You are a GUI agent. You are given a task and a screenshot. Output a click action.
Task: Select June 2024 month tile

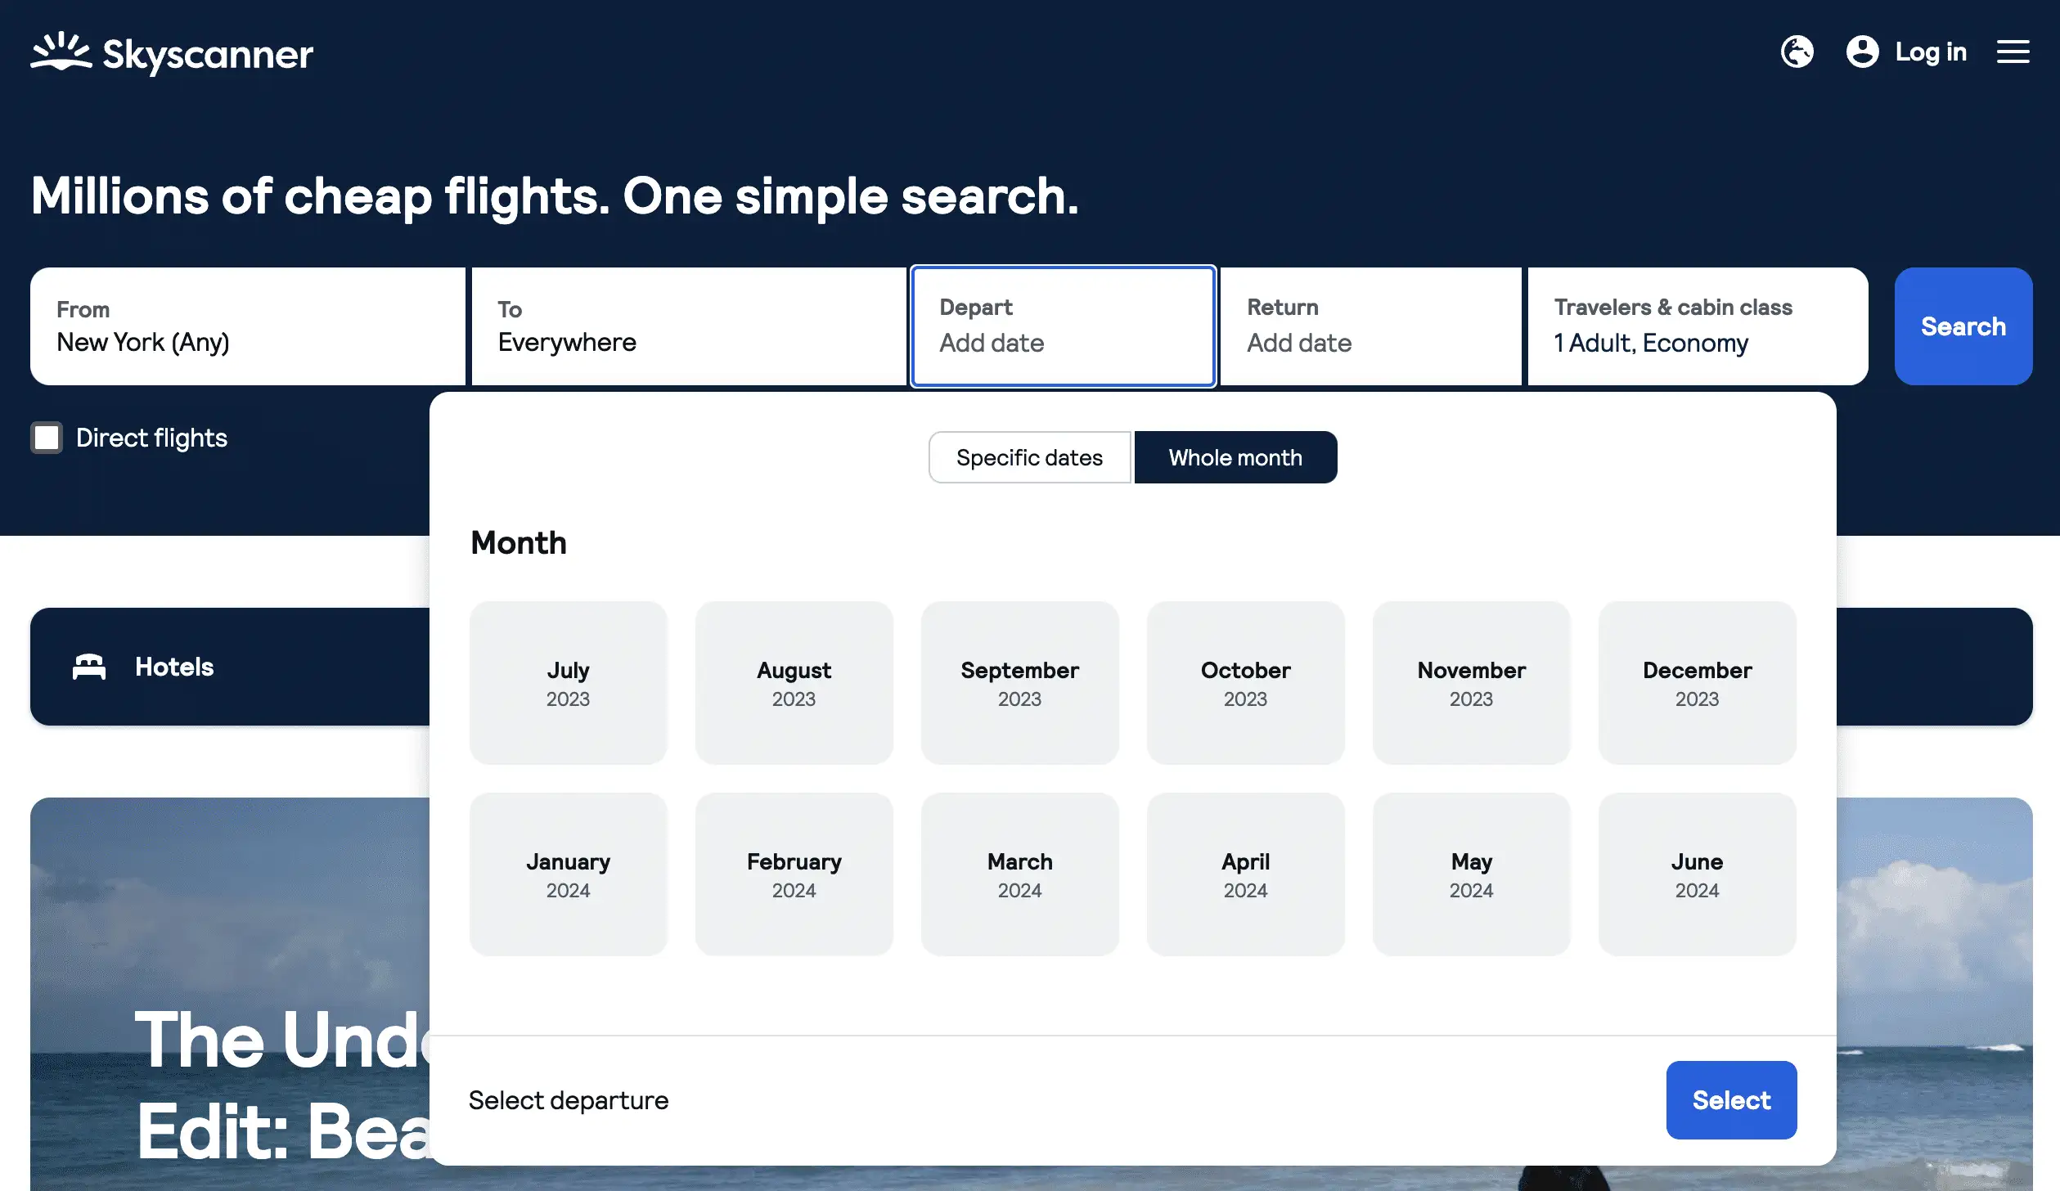pyautogui.click(x=1697, y=874)
